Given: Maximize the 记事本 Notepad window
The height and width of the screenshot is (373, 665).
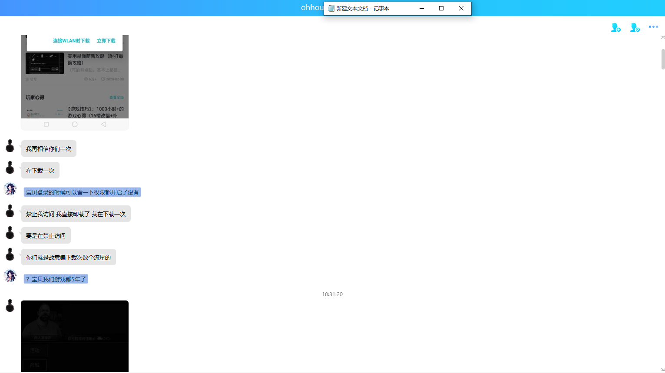Looking at the screenshot, I should (441, 8).
